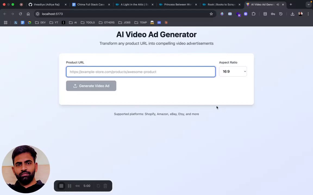Click the webcam preview bubble
Image resolution: width=313 pixels, height=195 pixels.
[x=26, y=169]
